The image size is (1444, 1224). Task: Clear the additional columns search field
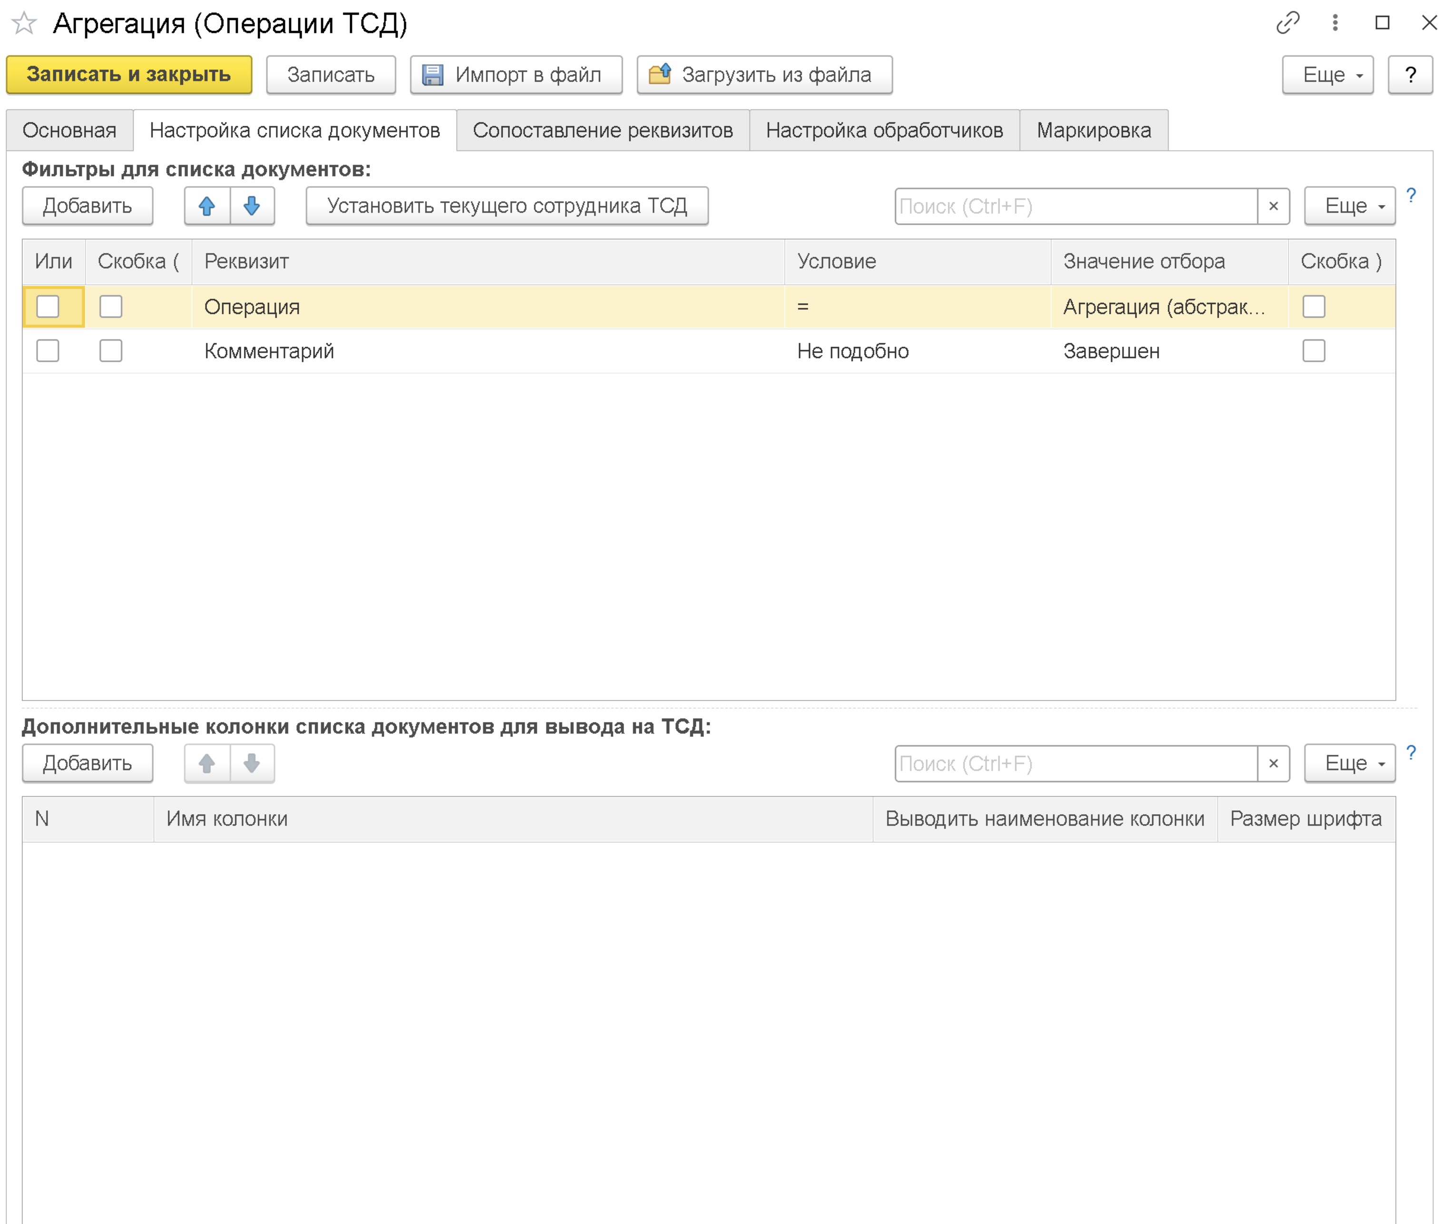[1273, 763]
